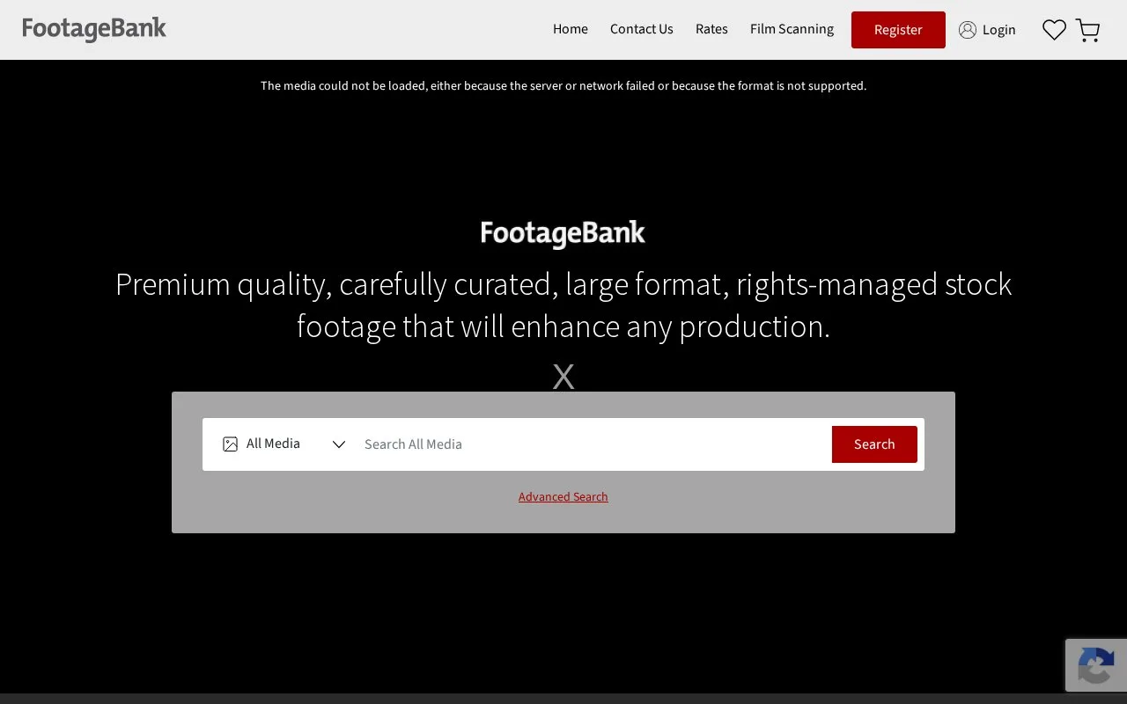Click the image icon next to All Media

pyautogui.click(x=231, y=444)
